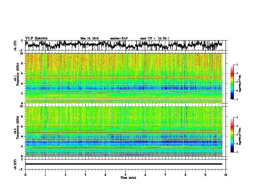254x196 pixels.
Task: Click the "station=KAP" header label
Action: pos(119,38)
